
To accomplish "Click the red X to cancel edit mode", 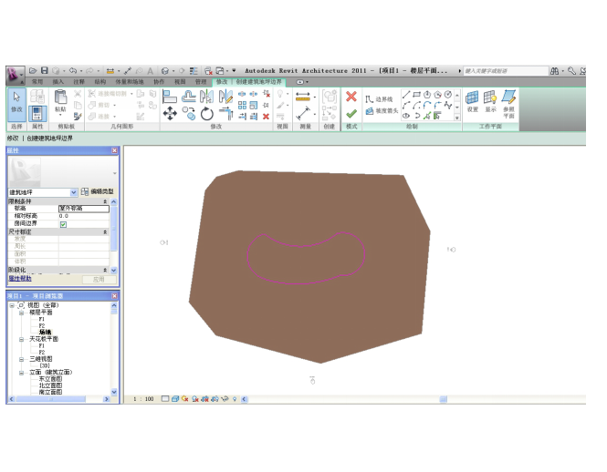I will [x=351, y=97].
